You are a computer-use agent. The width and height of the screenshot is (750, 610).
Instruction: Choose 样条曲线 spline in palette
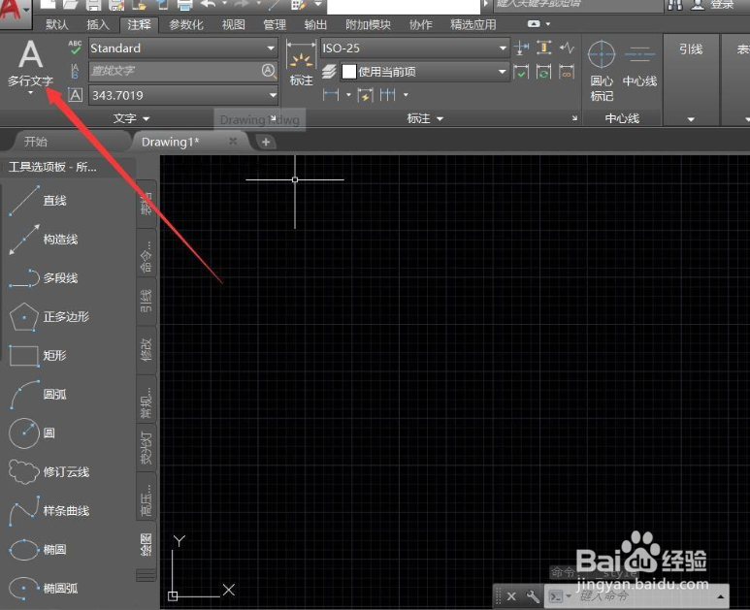(x=48, y=510)
